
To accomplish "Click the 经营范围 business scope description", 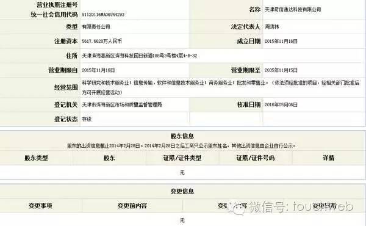I will click(221, 87).
